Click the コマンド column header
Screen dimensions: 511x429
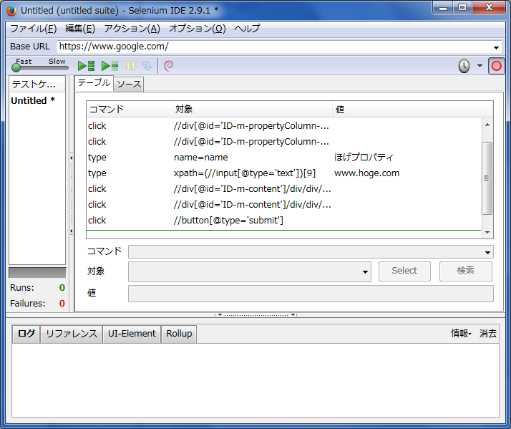pos(129,110)
